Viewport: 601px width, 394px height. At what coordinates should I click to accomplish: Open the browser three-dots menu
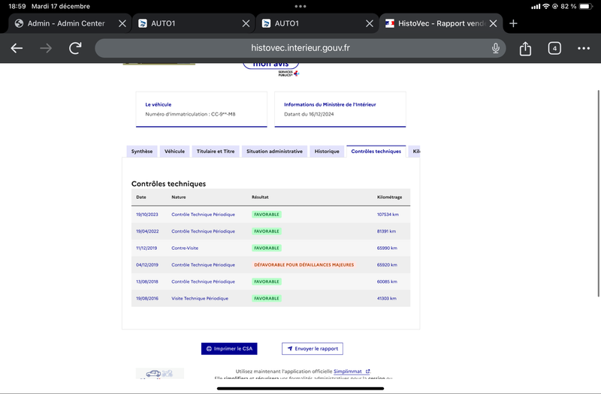pos(584,48)
